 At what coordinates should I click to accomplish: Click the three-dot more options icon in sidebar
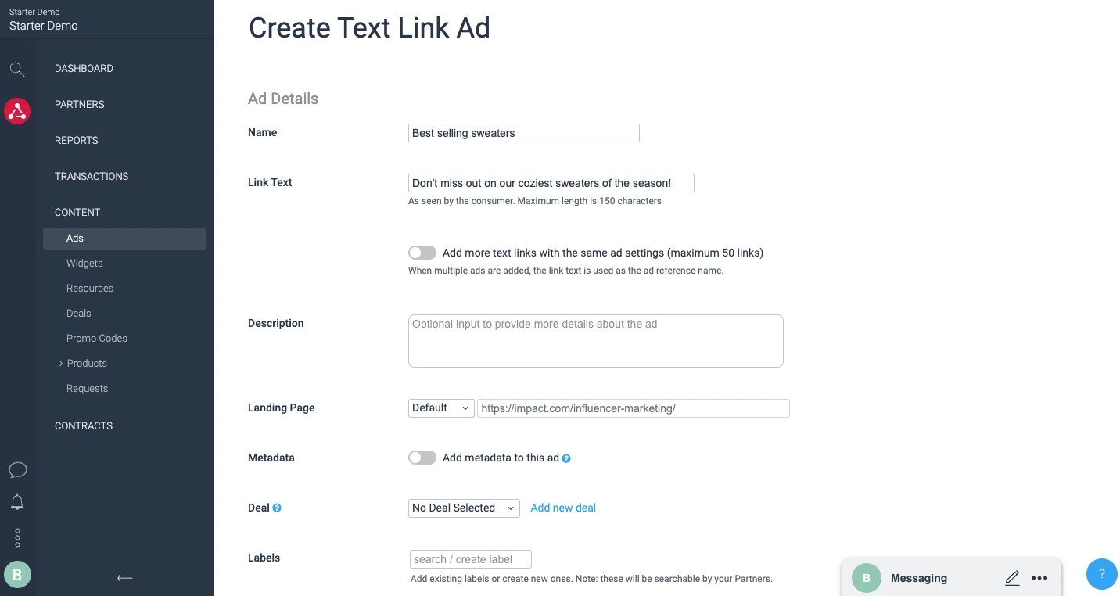coord(17,537)
